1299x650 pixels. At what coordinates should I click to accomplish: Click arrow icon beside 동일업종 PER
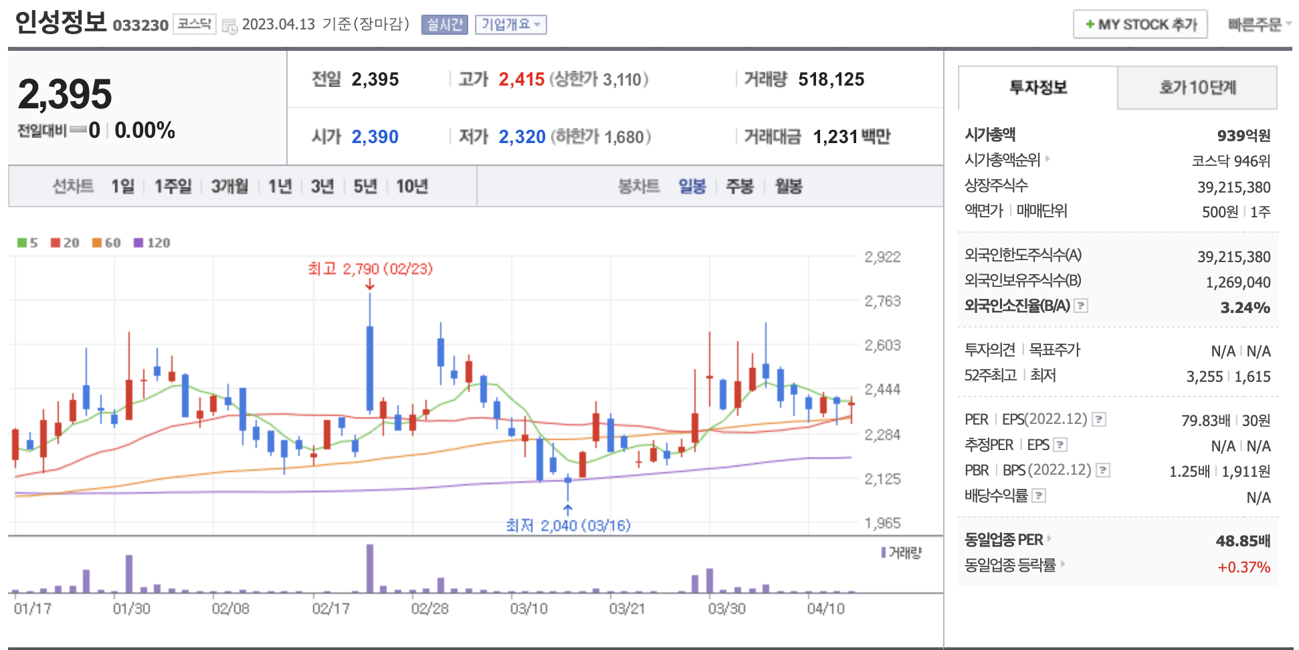click(x=1050, y=539)
